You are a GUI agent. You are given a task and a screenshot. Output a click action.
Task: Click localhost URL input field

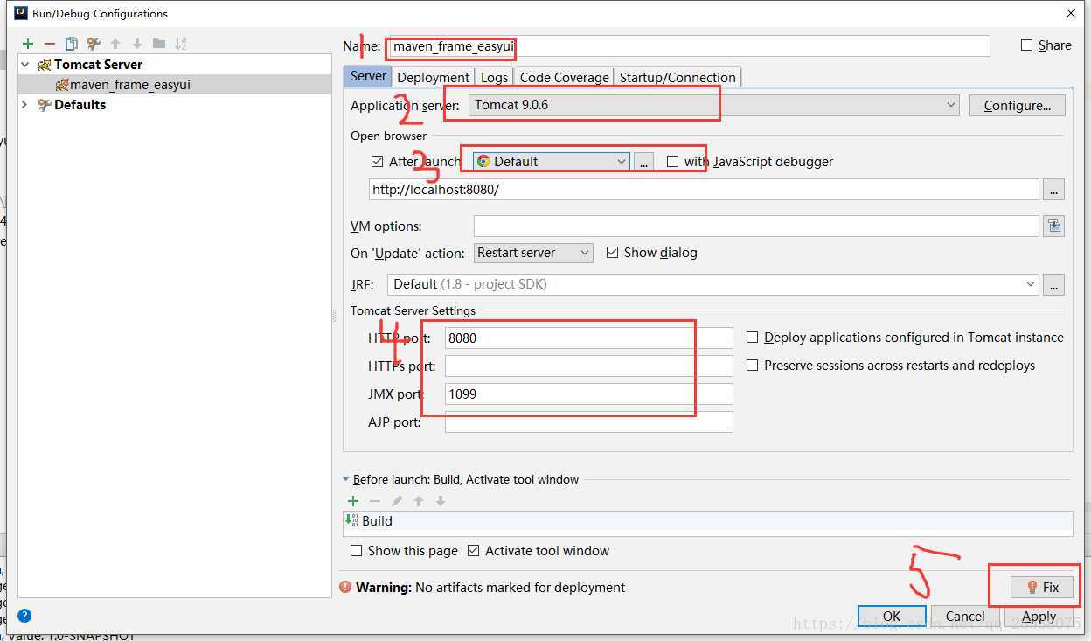click(x=704, y=189)
